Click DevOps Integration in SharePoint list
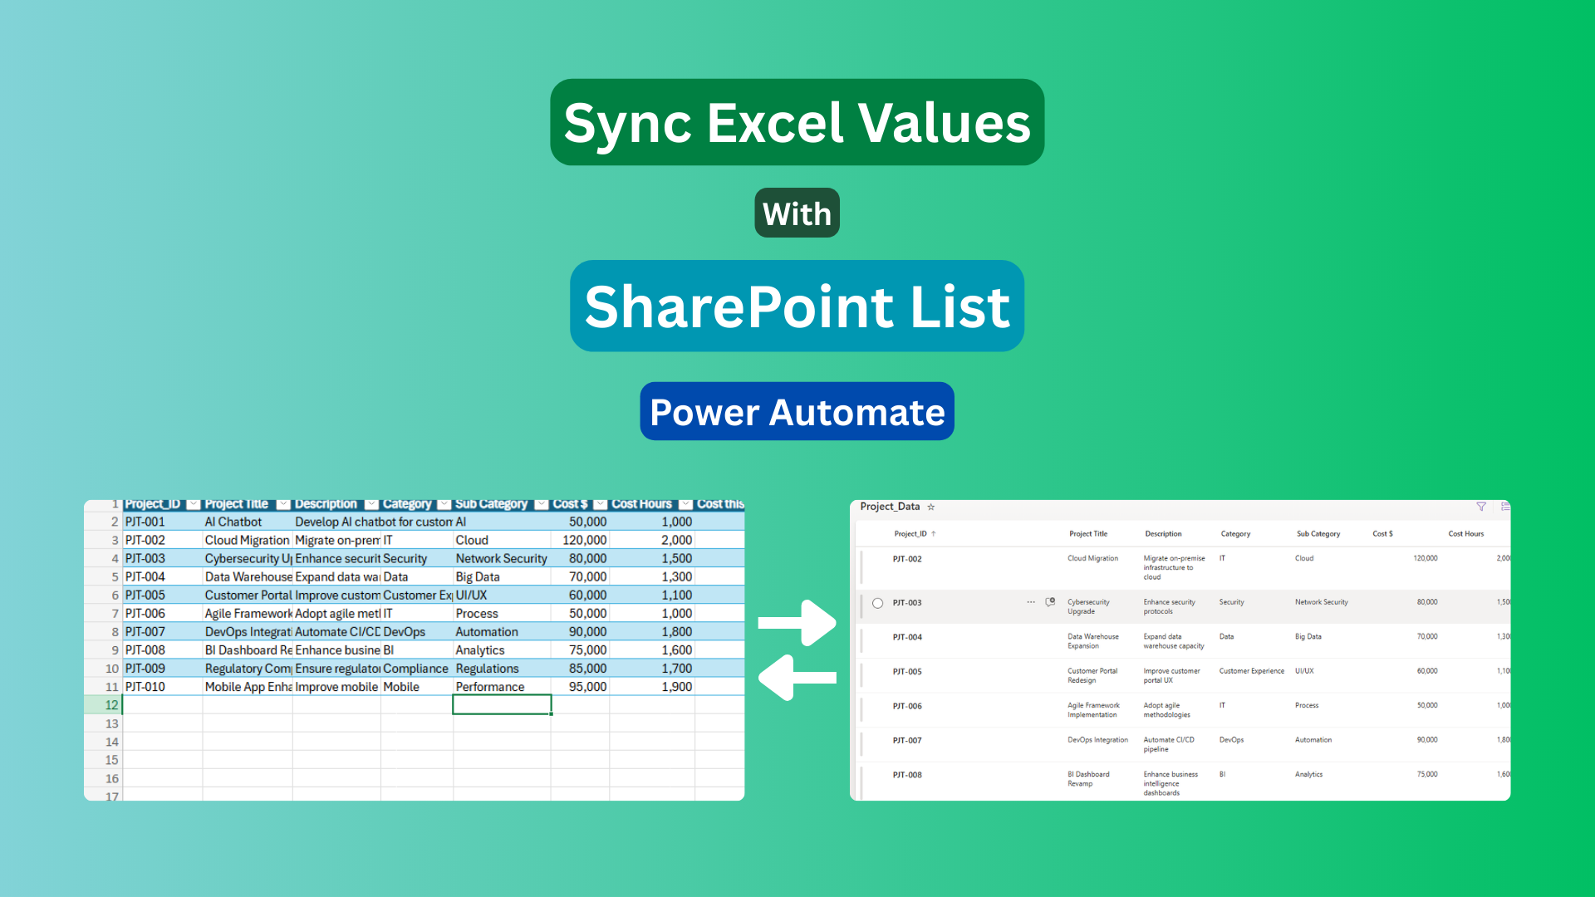The height and width of the screenshot is (897, 1595). click(x=1097, y=740)
